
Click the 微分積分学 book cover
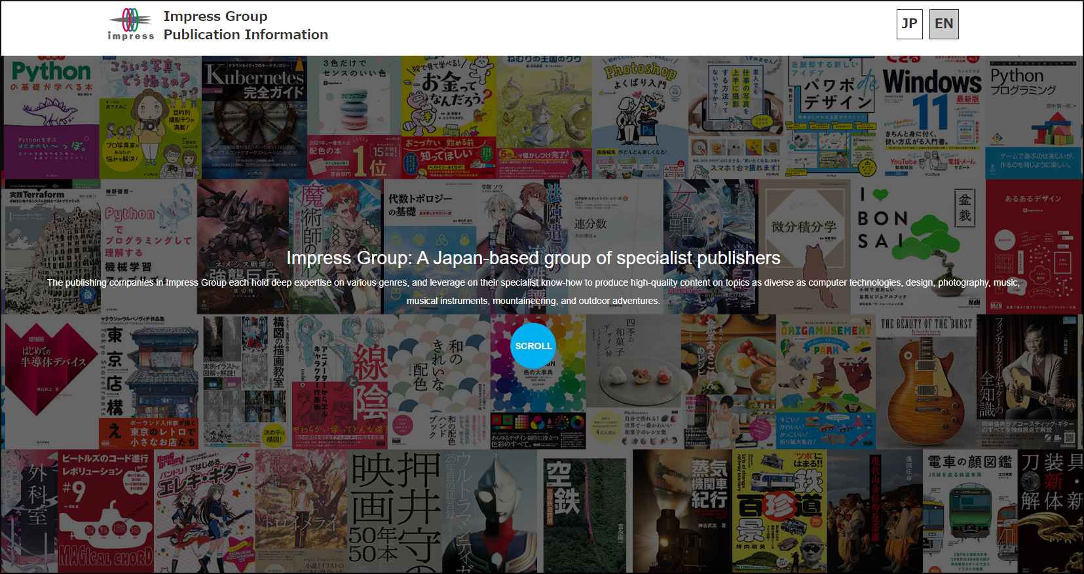[804, 247]
